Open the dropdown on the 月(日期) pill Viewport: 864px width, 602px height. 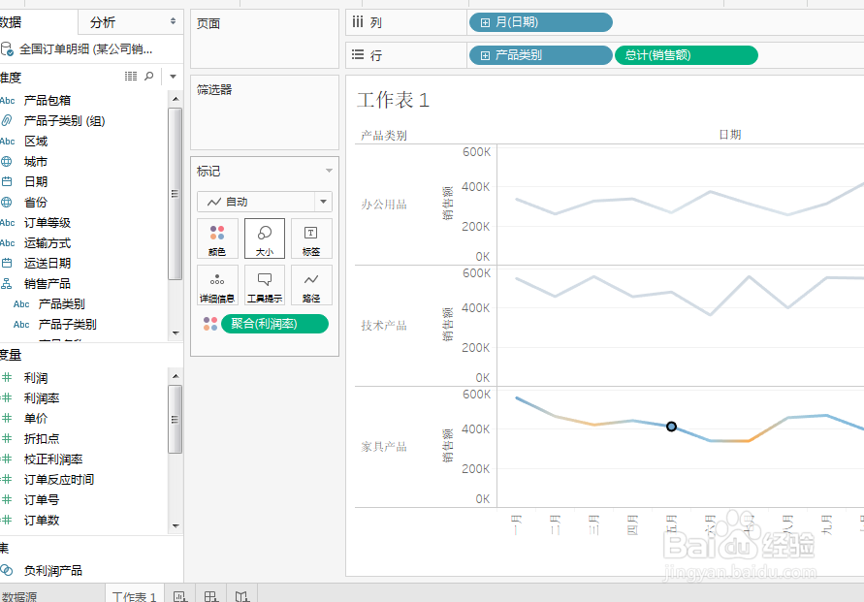pos(603,22)
